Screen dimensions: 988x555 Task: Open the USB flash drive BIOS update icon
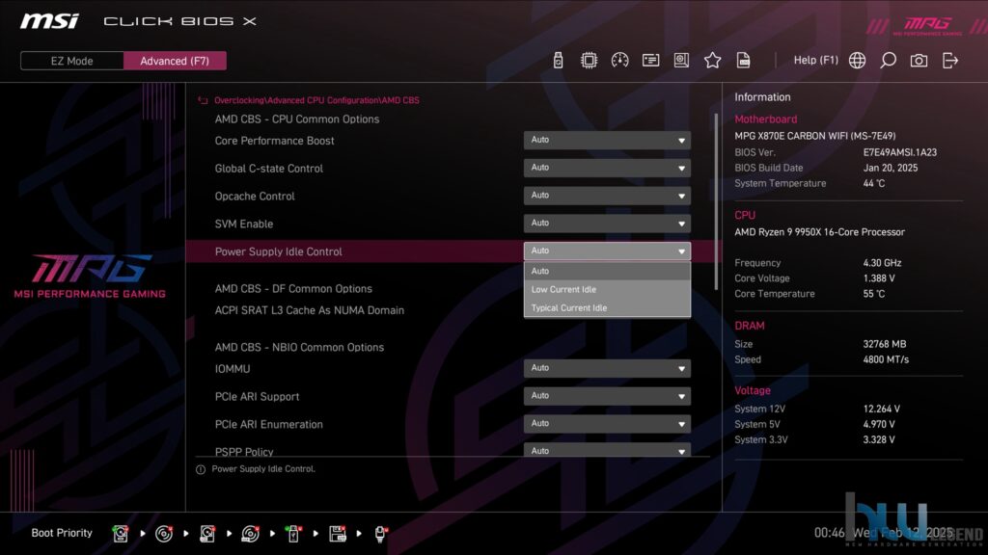click(558, 61)
